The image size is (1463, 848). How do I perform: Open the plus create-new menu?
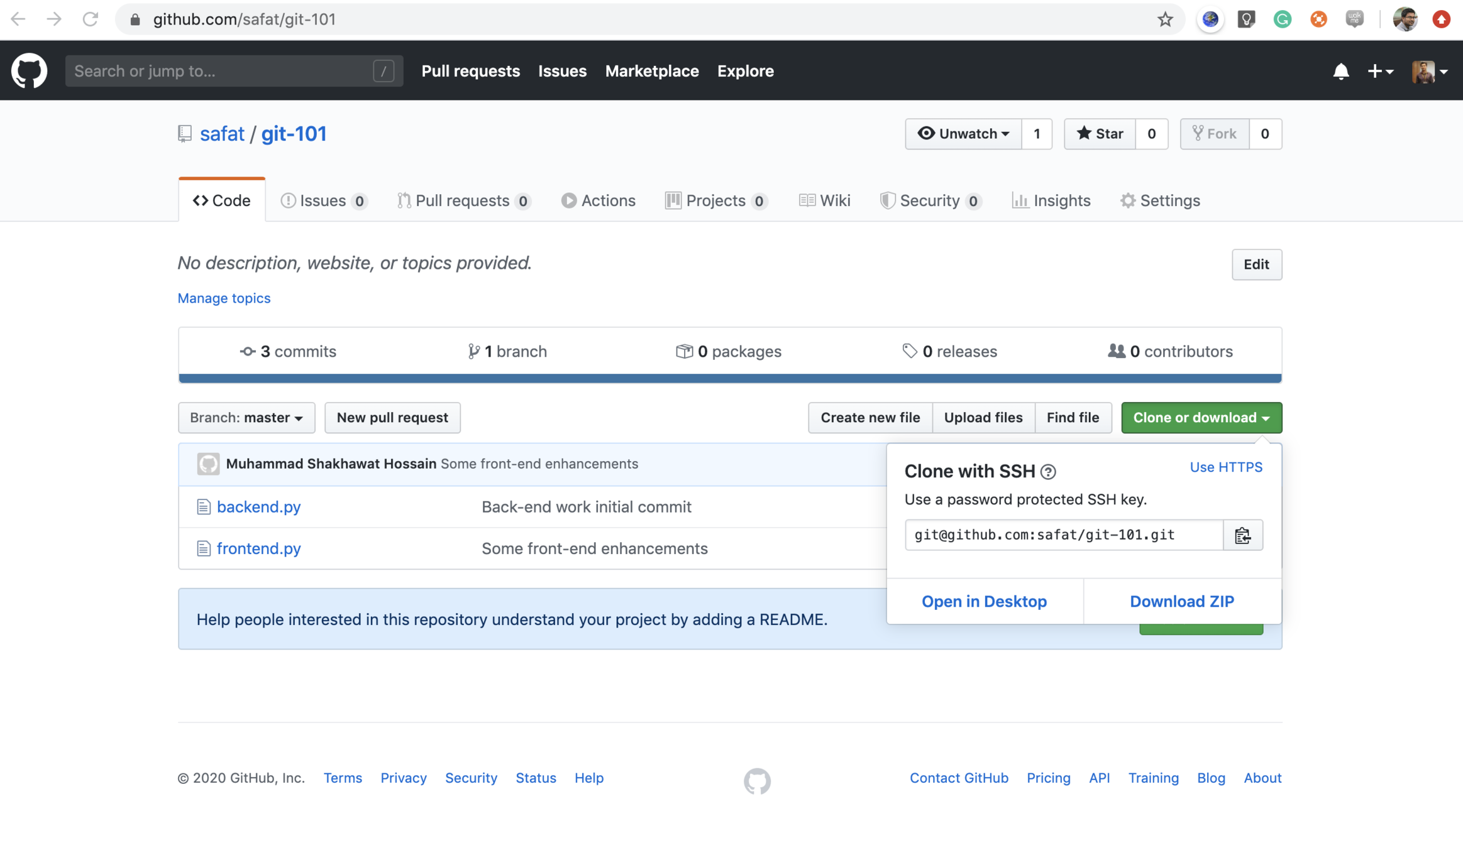point(1380,71)
